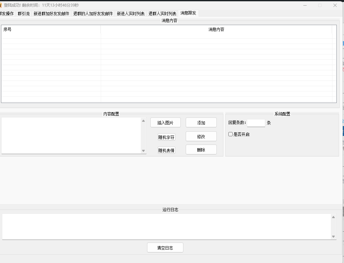Go to 新进人实时列表 tab
Screen dimensions: 344x263
[131, 14]
